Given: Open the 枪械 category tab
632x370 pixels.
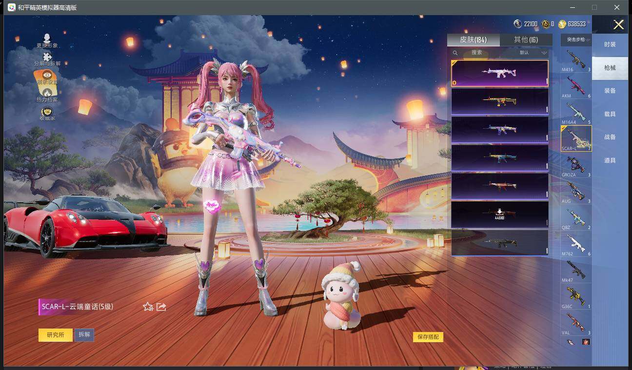Looking at the screenshot, I should [x=610, y=68].
